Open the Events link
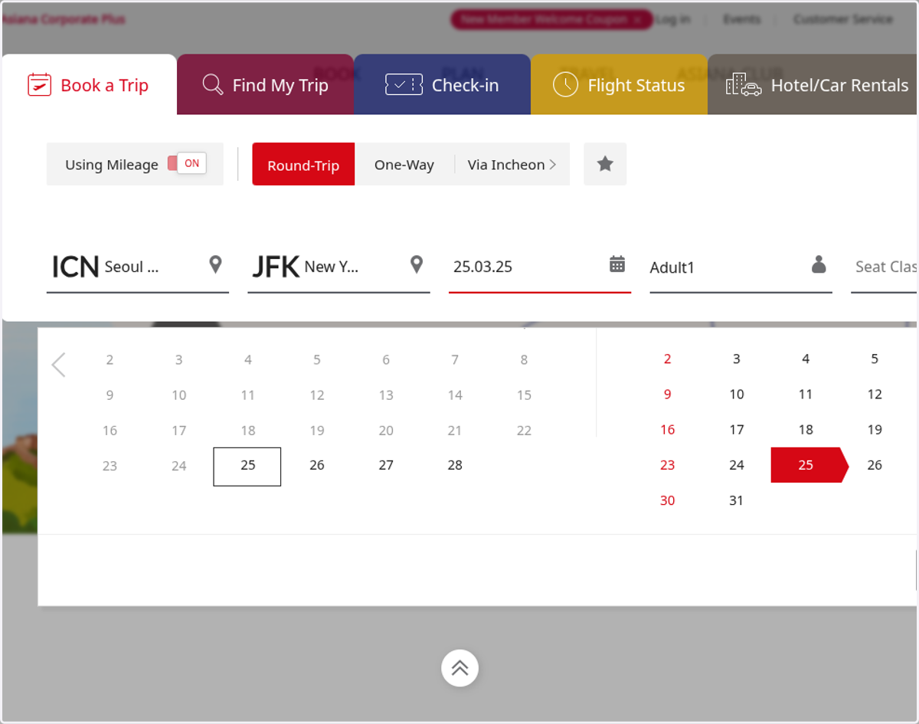 coord(742,19)
